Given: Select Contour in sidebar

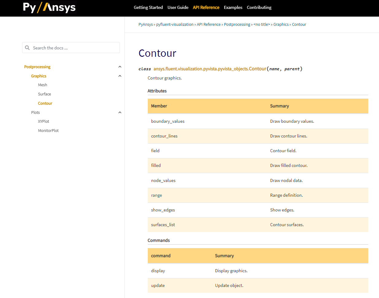Looking at the screenshot, I should (x=45, y=103).
